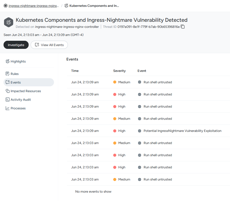Click the Kubernetes icon in the breadcrumb
This screenshot has width=230, height=201.
tap(5, 6)
